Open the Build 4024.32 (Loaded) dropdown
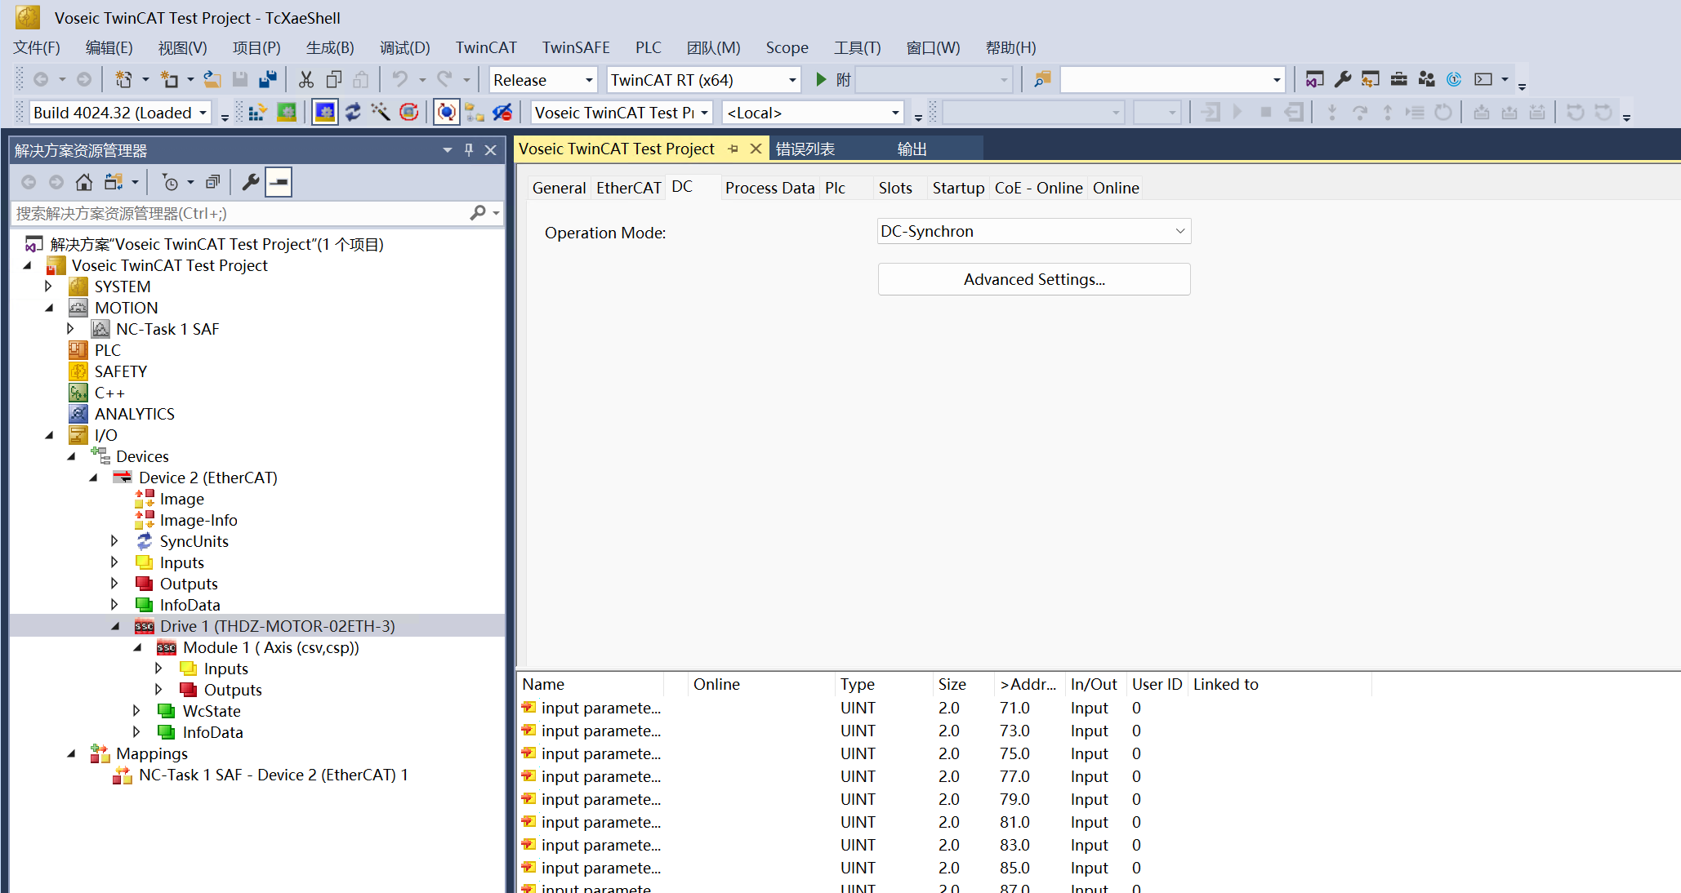The image size is (1681, 893). pyautogui.click(x=203, y=113)
